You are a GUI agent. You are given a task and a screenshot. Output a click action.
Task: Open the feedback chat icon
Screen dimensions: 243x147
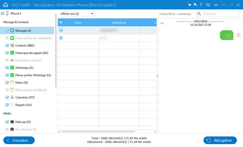click(x=208, y=5)
